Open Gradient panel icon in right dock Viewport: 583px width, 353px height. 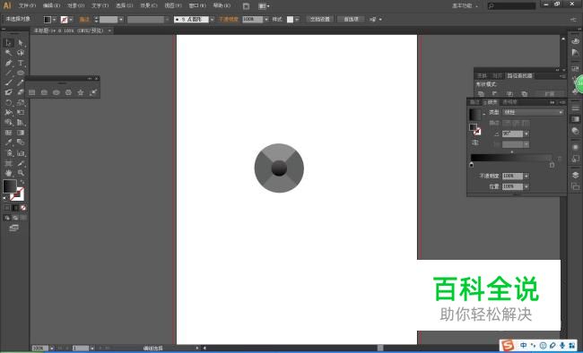click(575, 119)
